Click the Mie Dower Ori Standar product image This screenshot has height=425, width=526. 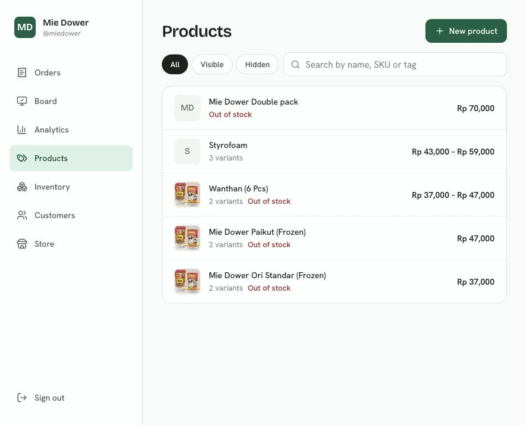[187, 281]
